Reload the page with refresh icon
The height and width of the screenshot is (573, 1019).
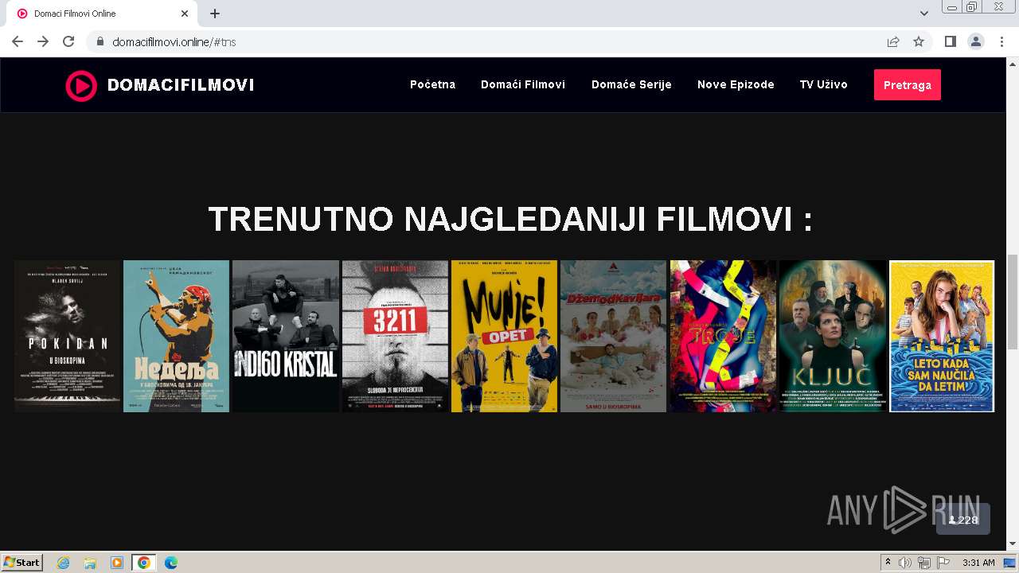click(x=68, y=41)
